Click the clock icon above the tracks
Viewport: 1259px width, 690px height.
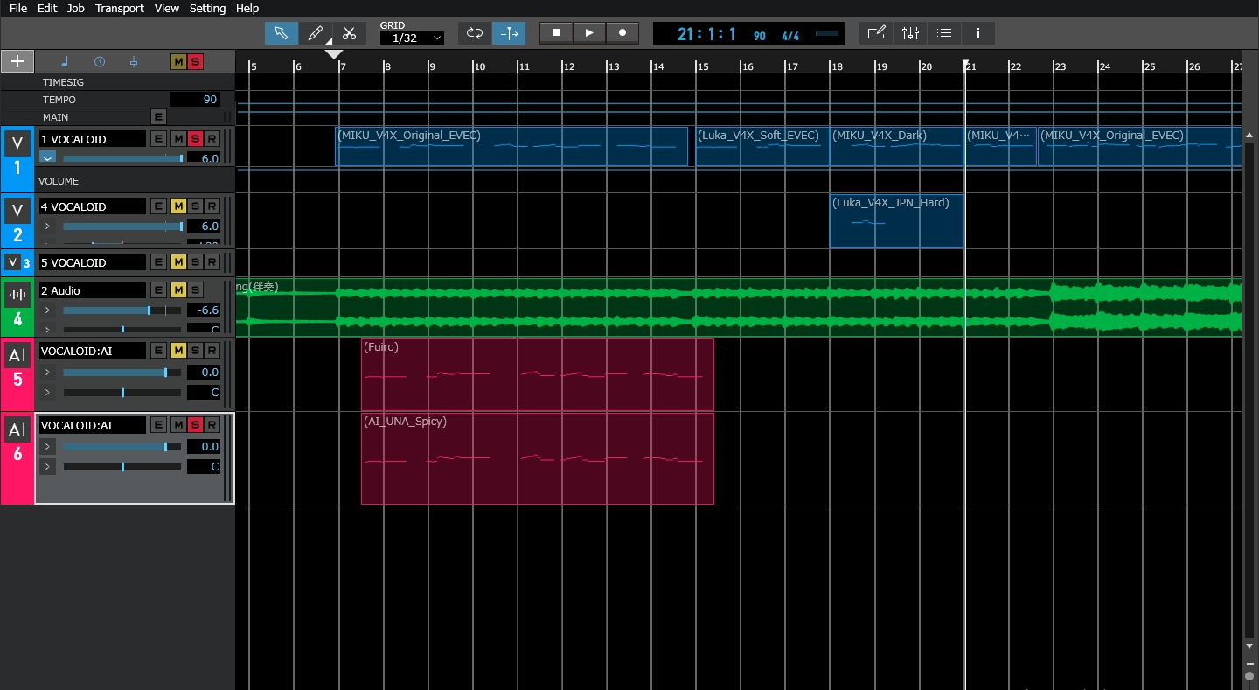click(100, 62)
